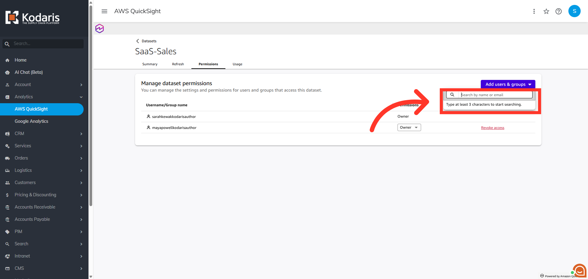This screenshot has width=588, height=279.
Task: Expand the CRM menu chevron
Action: click(x=81, y=134)
